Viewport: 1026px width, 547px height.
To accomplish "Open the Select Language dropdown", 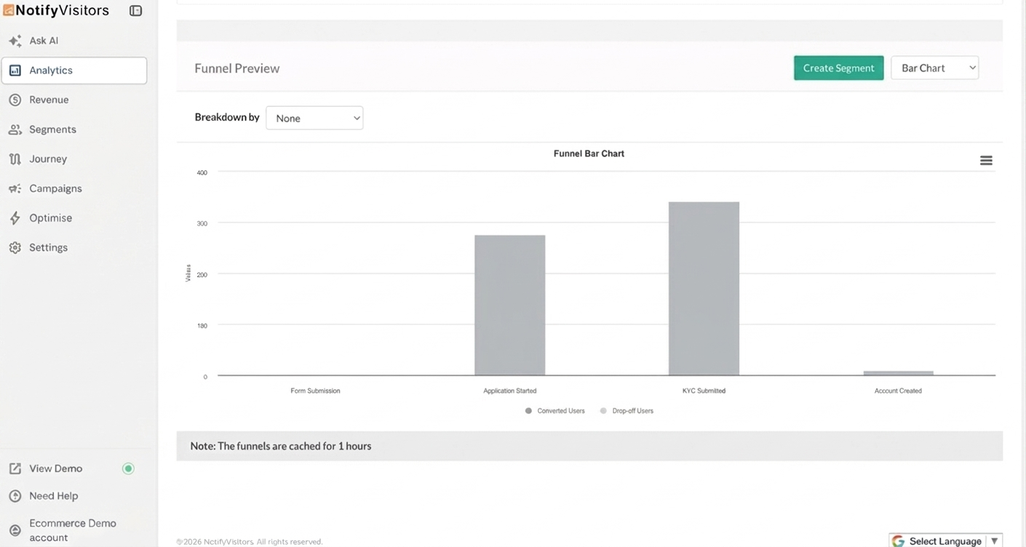I will click(945, 541).
